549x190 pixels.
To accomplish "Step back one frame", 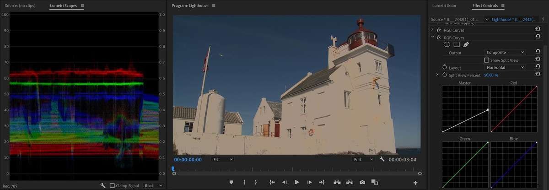I will point(284,182).
